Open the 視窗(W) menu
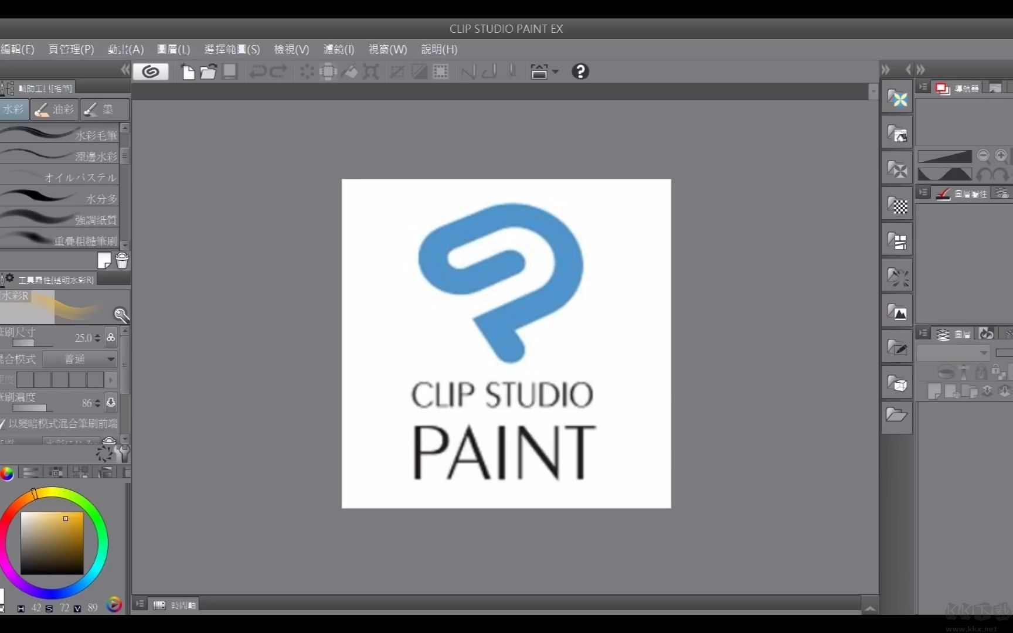 pos(387,49)
